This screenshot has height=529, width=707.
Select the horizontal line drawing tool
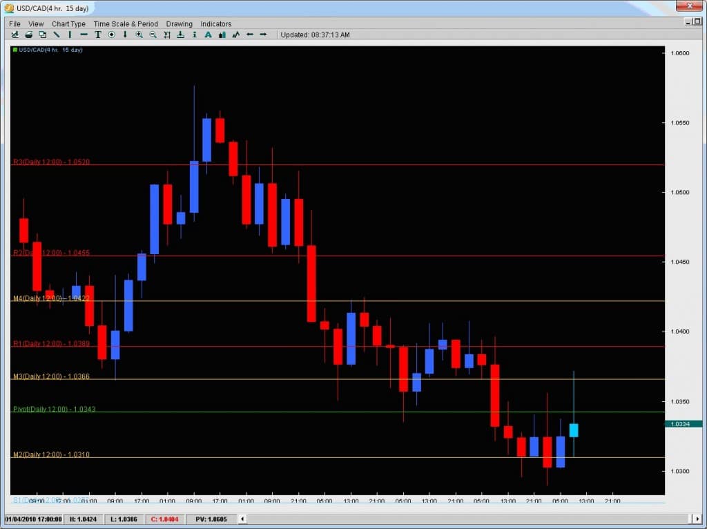[84, 35]
